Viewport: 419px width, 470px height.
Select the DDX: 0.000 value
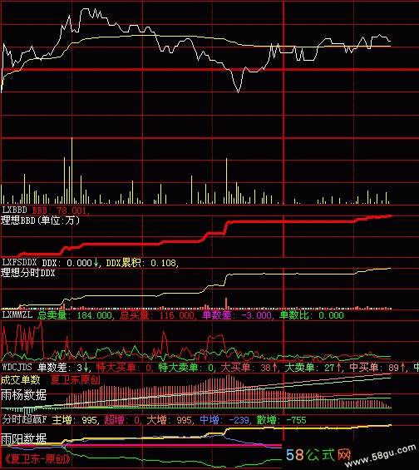(x=67, y=263)
